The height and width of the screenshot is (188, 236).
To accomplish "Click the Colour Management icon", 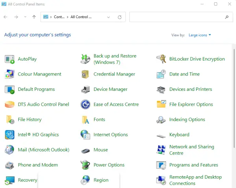I will pyautogui.click(x=9, y=74).
